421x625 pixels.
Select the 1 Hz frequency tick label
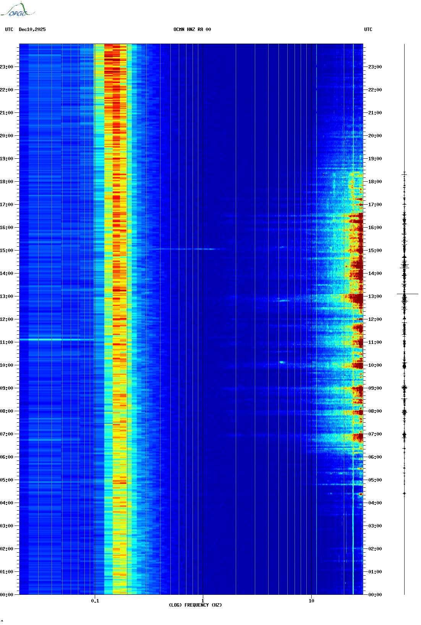202,601
